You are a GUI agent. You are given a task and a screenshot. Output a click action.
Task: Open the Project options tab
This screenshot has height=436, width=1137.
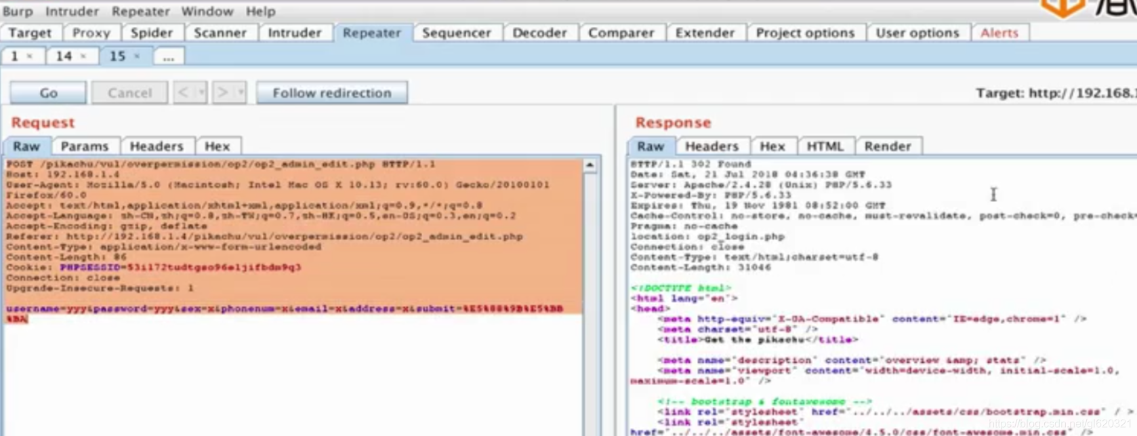click(806, 33)
